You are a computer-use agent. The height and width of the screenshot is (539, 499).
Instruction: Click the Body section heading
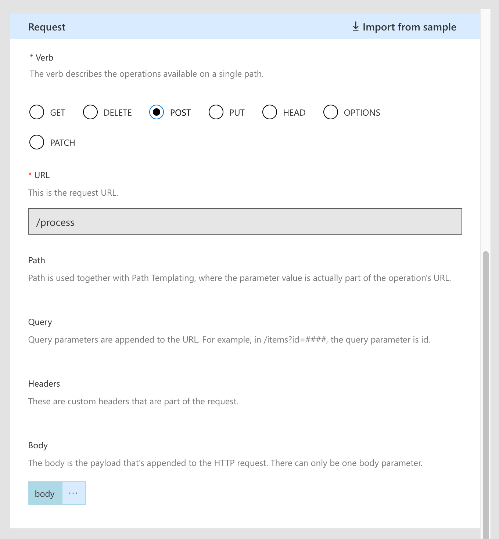click(x=38, y=445)
